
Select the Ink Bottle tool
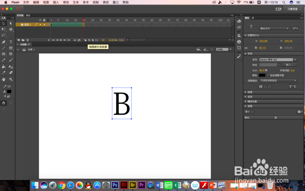(x=11, y=67)
